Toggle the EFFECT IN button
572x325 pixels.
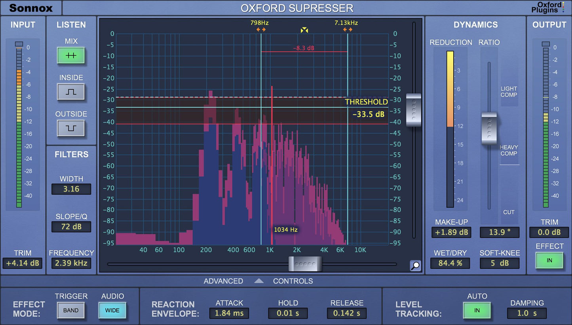pos(549,261)
